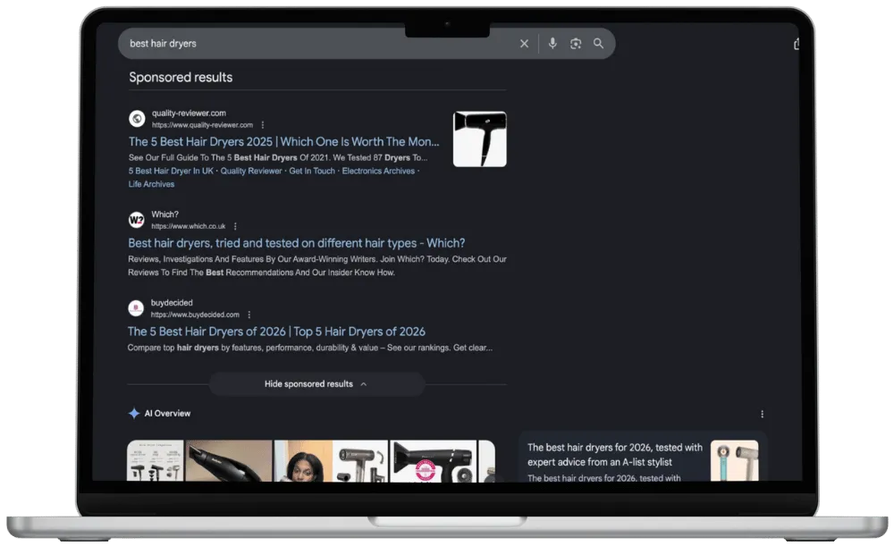Open quality-reviewer.com site favicon
Image resolution: width=894 pixels, height=546 pixels.
tap(137, 119)
